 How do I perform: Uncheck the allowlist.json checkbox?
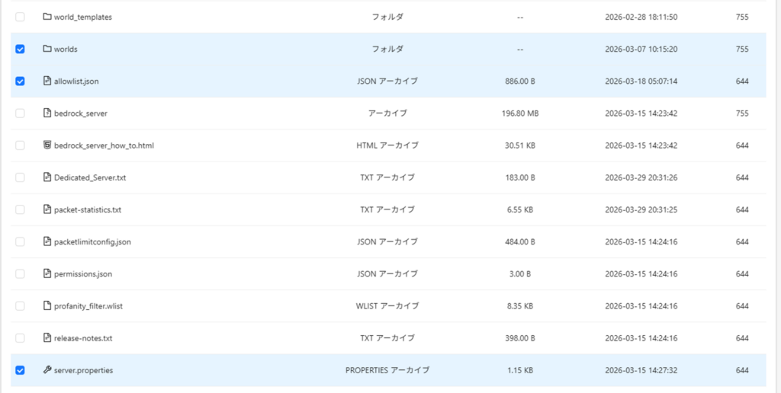(20, 81)
